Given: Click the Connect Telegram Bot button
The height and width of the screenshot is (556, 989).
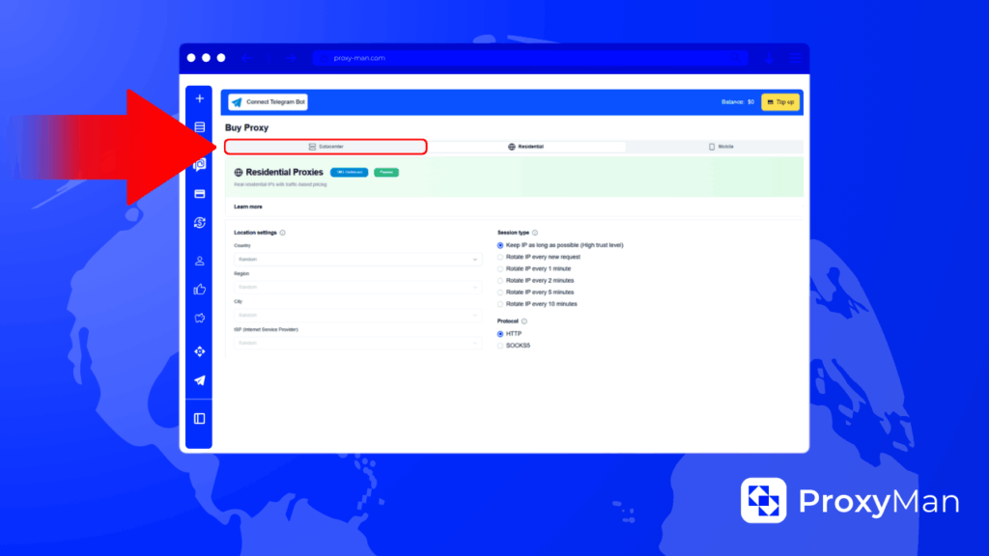Looking at the screenshot, I should click(268, 101).
